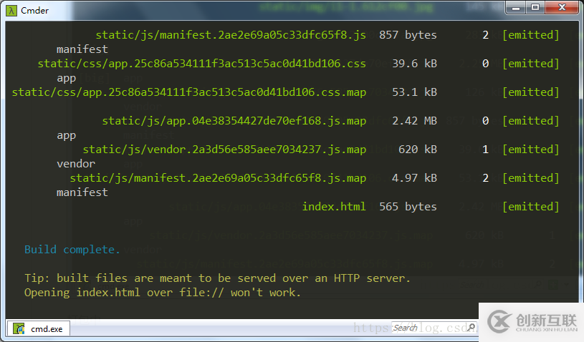Click the 'Cmder' window title text
Image resolution: width=584 pixels, height=342 pixels.
pos(34,11)
